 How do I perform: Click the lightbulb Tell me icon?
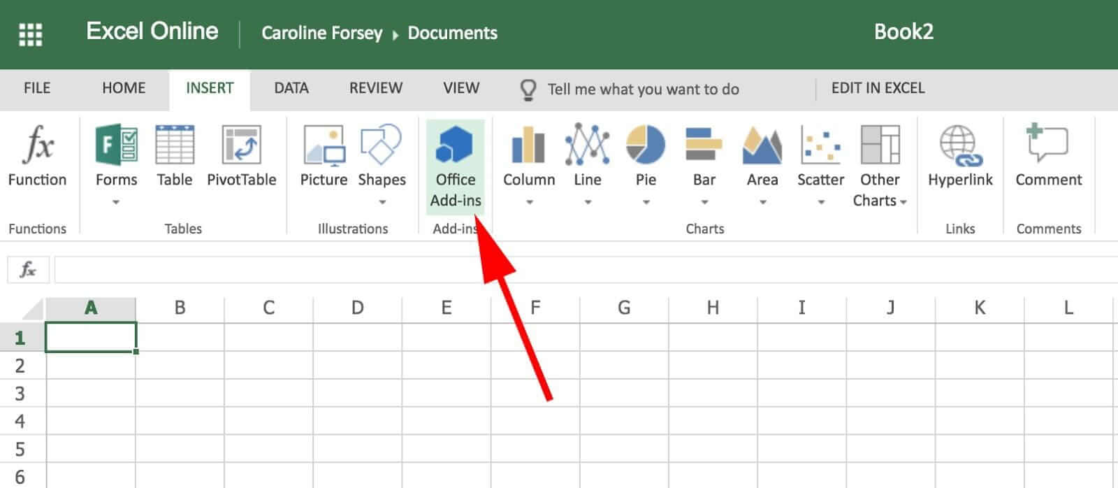pos(528,89)
